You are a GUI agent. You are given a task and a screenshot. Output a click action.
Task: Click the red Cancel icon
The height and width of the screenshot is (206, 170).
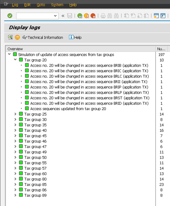click(x=93, y=16)
